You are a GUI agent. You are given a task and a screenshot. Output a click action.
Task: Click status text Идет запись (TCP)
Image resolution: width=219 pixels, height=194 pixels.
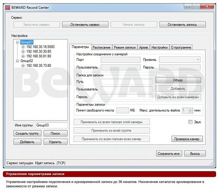(x=50, y=163)
